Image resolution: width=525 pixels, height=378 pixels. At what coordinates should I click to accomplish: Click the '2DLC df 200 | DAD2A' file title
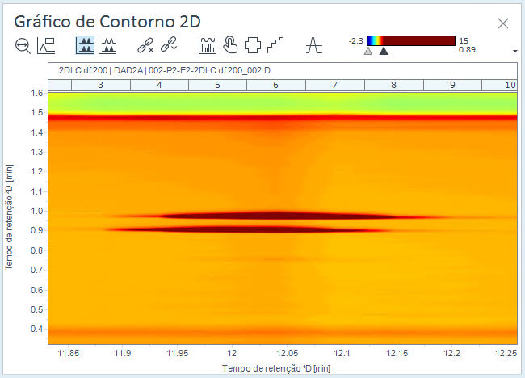pyautogui.click(x=165, y=70)
